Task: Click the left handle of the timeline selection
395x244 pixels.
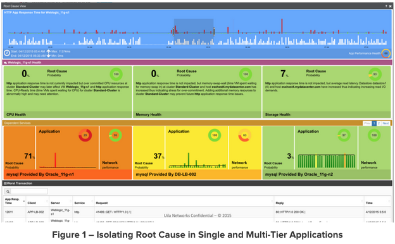Action: pyautogui.click(x=173, y=32)
